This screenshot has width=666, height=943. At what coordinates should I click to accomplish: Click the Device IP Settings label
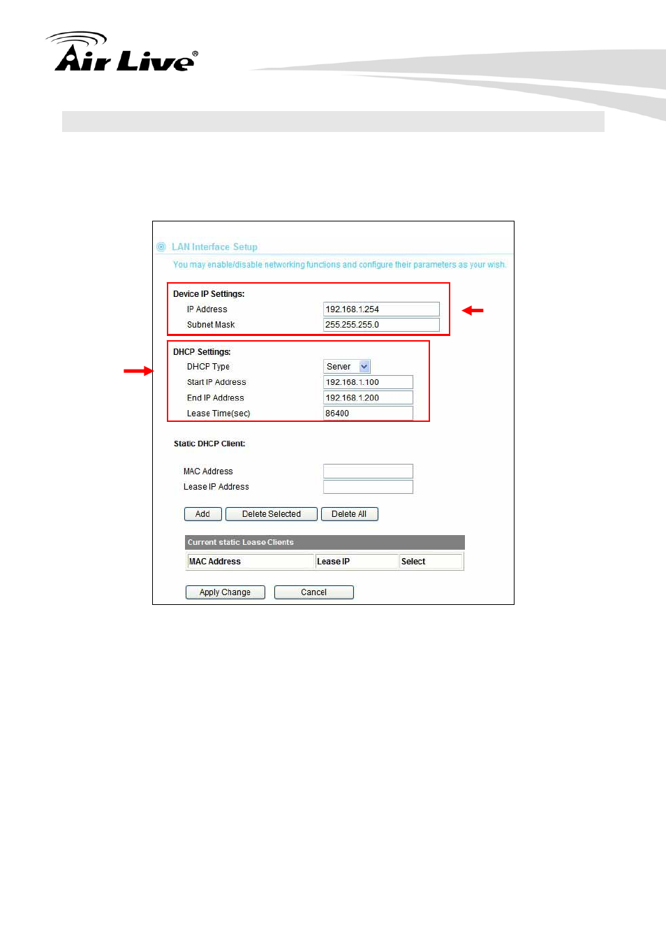tap(209, 294)
